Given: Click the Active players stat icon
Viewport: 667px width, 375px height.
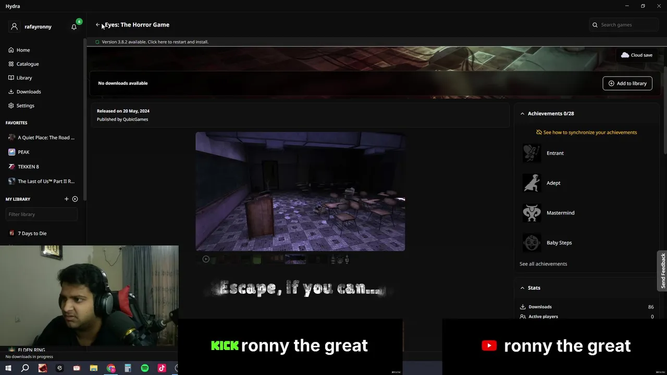Looking at the screenshot, I should [x=523, y=317].
